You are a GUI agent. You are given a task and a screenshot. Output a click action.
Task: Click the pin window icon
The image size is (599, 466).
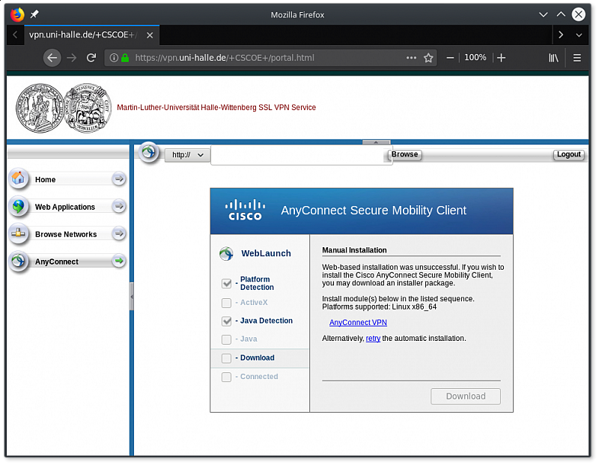pos(34,14)
